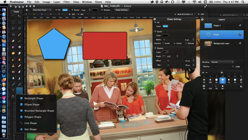The width and height of the screenshot is (248, 140).
Task: Select the Shape 2 layer thumbnail
Action: [208, 25]
